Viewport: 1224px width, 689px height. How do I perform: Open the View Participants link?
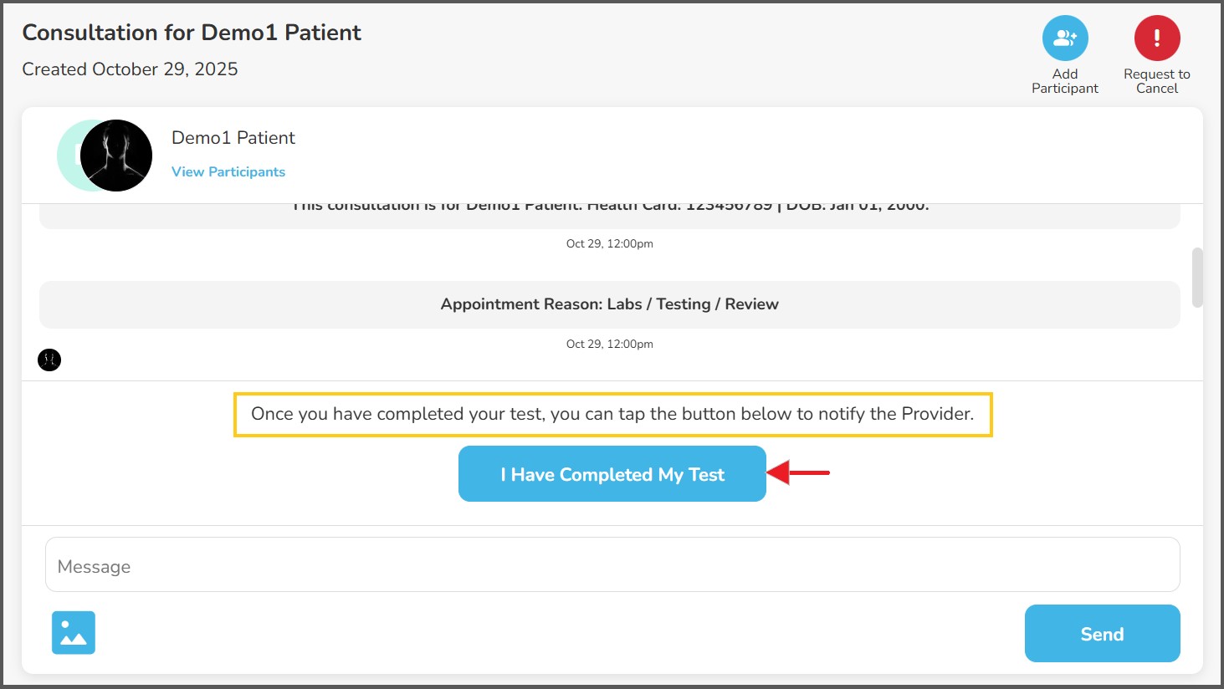point(228,171)
